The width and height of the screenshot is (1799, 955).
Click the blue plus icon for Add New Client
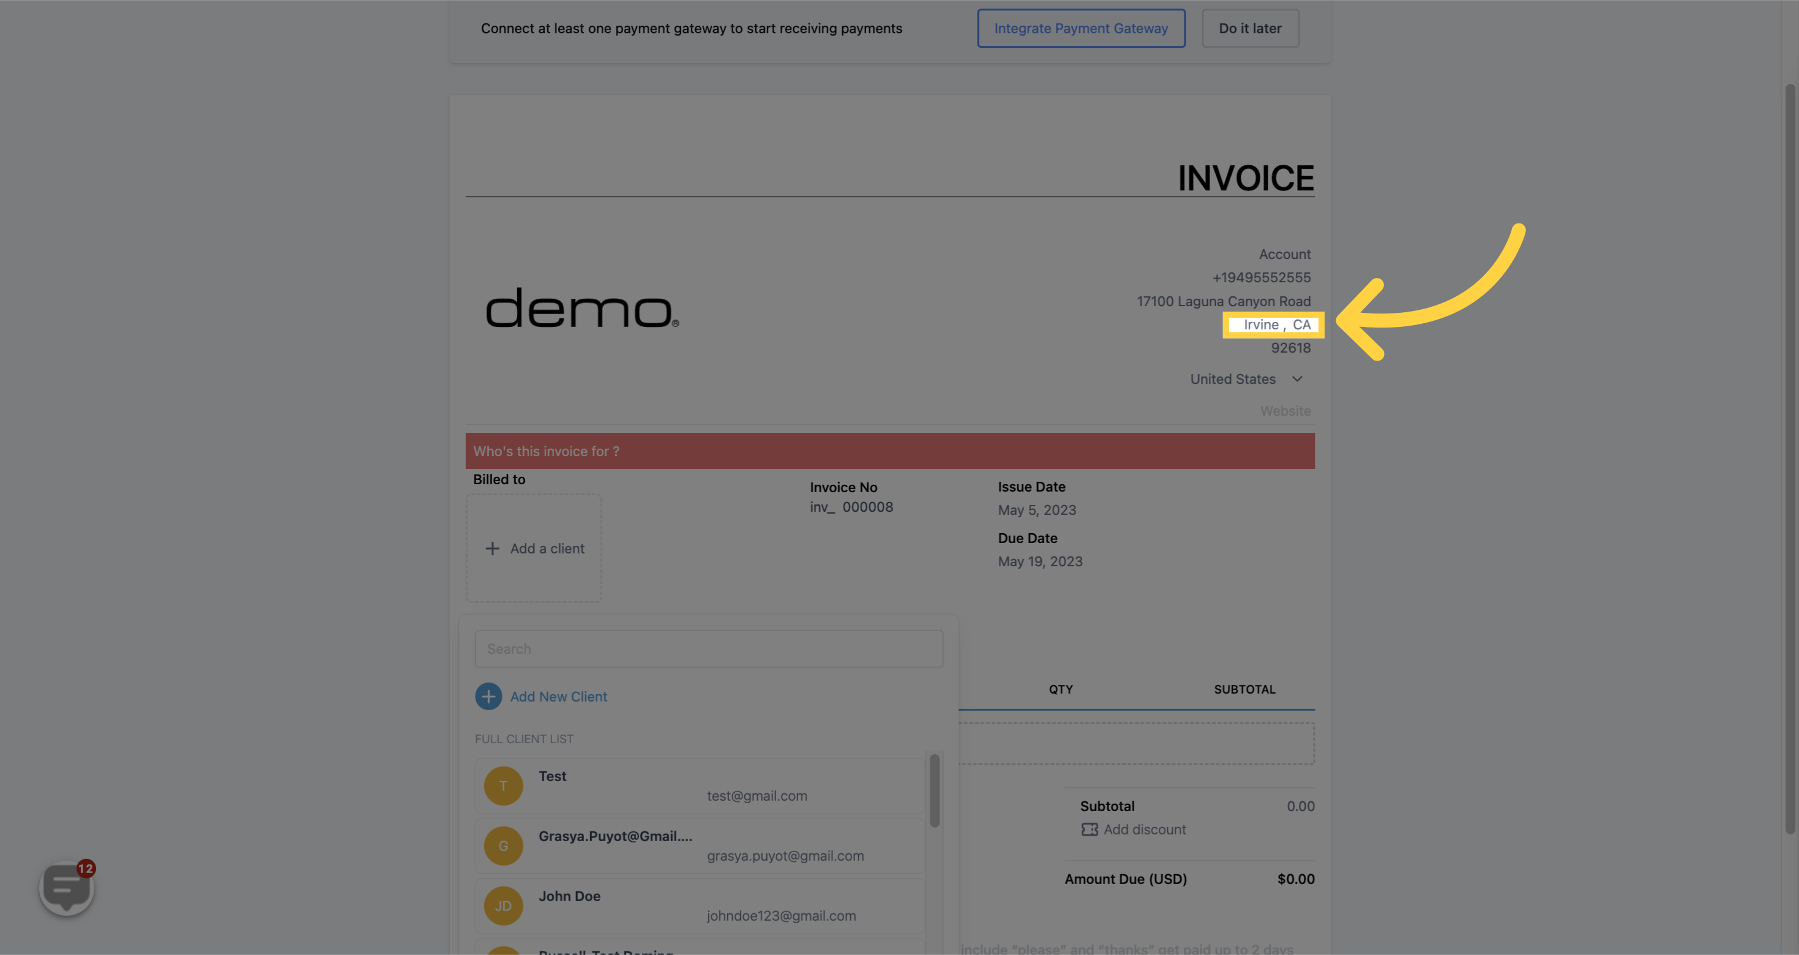(488, 697)
